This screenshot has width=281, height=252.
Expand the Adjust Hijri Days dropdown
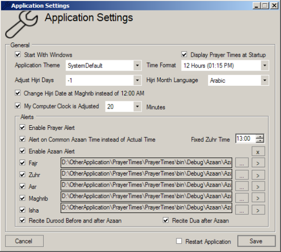(137, 80)
